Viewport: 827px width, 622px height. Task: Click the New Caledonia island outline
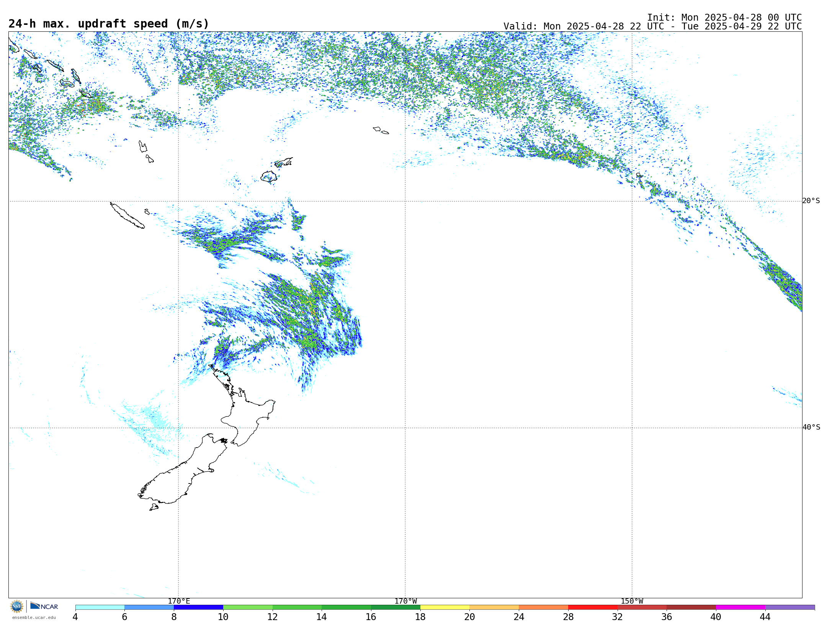click(127, 216)
